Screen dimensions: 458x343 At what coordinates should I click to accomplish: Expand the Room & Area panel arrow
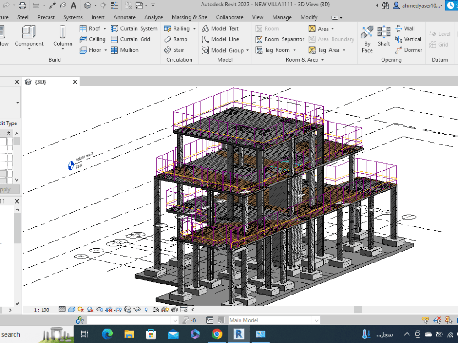tap(322, 60)
